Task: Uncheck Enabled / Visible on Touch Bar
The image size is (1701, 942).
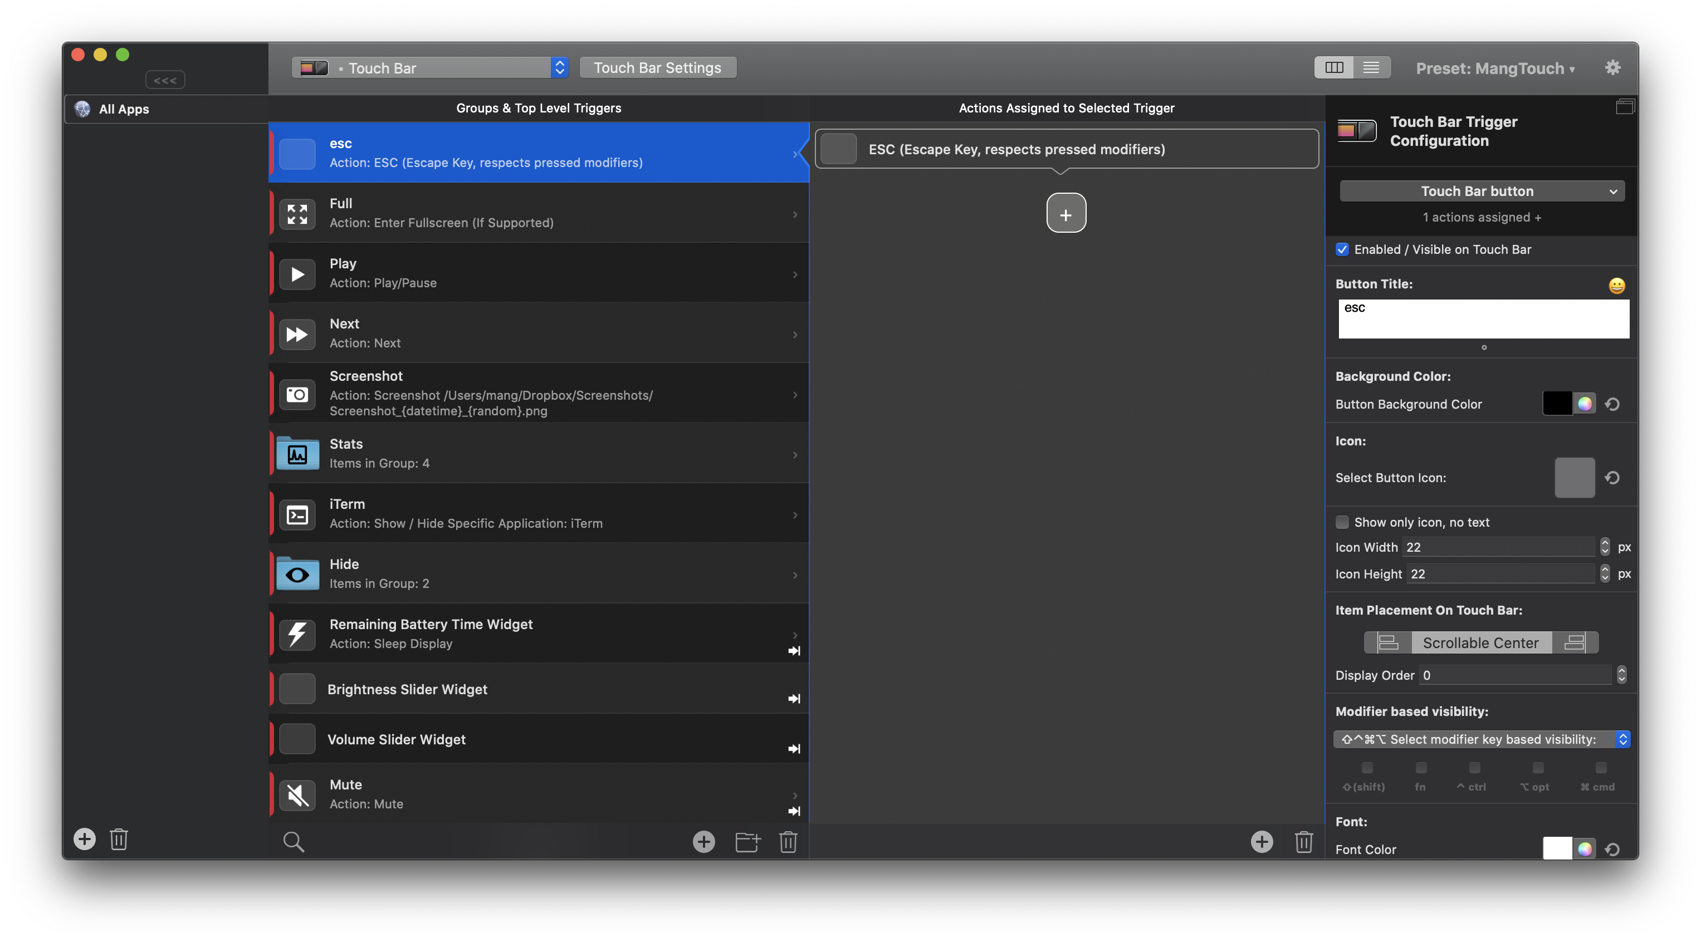Action: tap(1342, 249)
